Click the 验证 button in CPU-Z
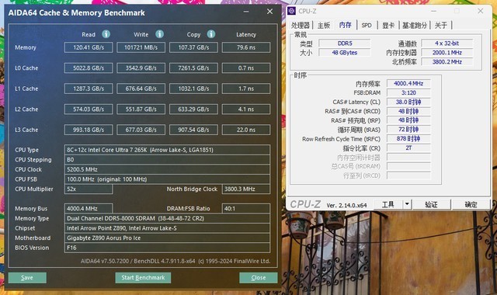The width and height of the screenshot is (497, 295). tap(431, 205)
